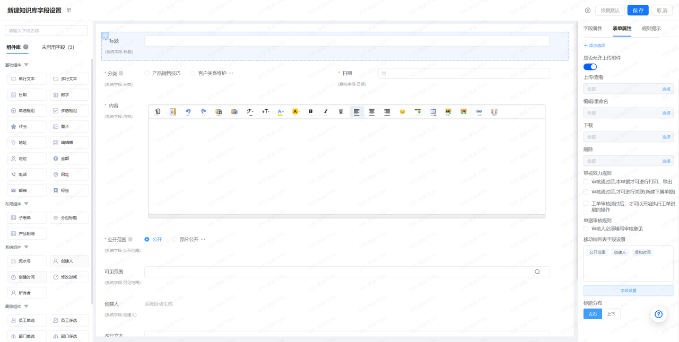The image size is (679, 342).
Task: Set title layout to 左右
Action: [593, 314]
